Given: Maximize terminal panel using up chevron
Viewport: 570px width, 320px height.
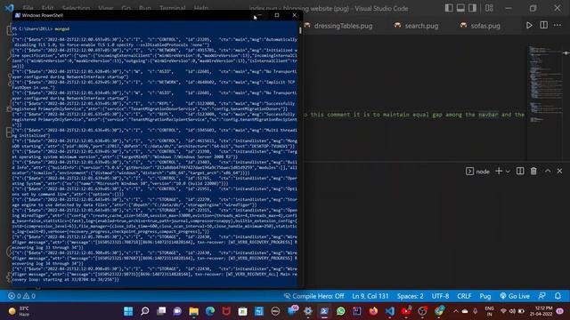Looking at the screenshot, I should click(548, 172).
